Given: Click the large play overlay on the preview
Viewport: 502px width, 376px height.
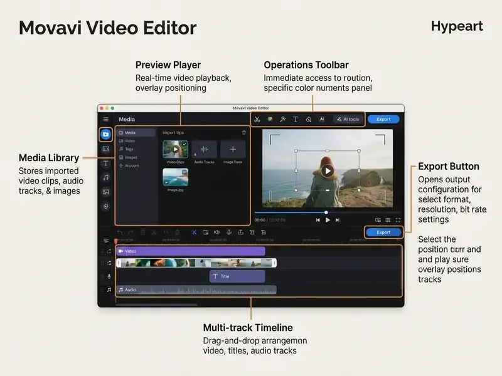Looking at the screenshot, I should [x=328, y=171].
